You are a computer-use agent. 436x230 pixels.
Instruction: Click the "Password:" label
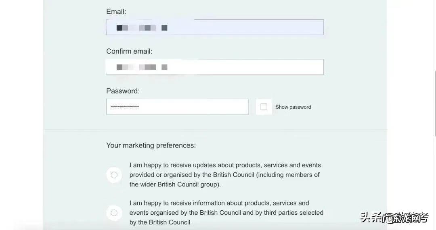(x=123, y=91)
